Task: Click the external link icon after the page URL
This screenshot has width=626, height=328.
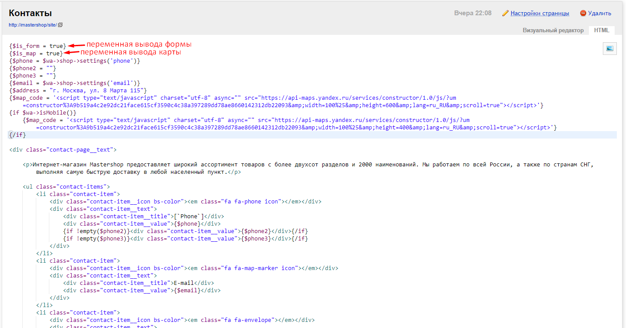Action: click(60, 25)
